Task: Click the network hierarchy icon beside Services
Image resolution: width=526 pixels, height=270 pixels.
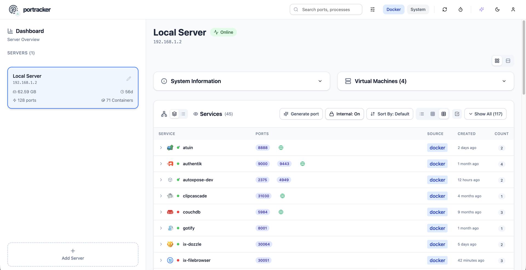Action: 164,114
